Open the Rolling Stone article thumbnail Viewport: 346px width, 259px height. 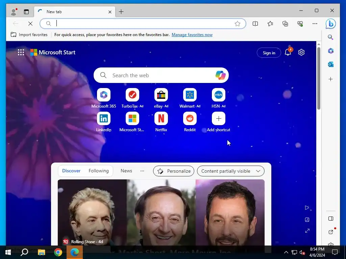pyautogui.click(x=161, y=212)
